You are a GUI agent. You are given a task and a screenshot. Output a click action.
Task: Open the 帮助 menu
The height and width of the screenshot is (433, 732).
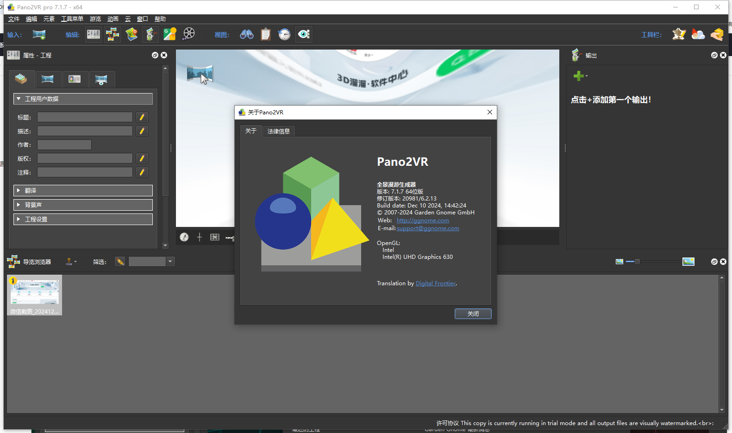pyautogui.click(x=160, y=19)
